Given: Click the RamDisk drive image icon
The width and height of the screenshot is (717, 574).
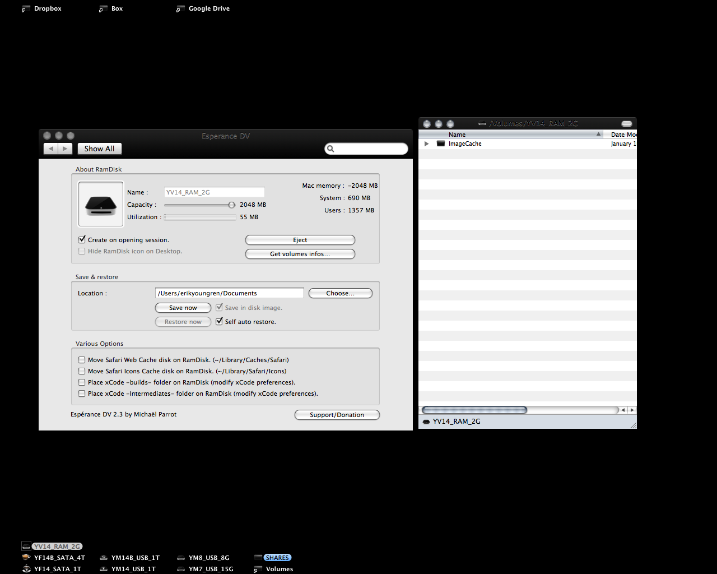Looking at the screenshot, I should click(101, 204).
